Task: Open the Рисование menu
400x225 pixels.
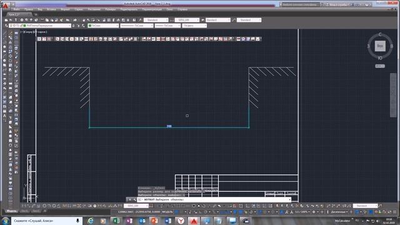Action: [94, 9]
